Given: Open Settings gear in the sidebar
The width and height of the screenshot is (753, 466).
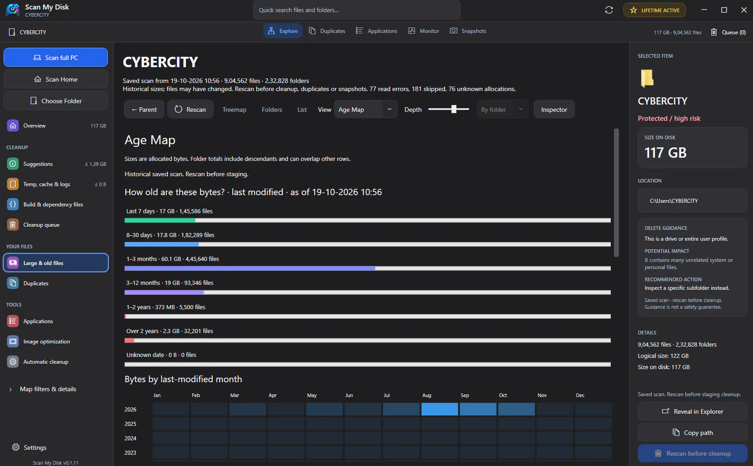Looking at the screenshot, I should (16, 447).
